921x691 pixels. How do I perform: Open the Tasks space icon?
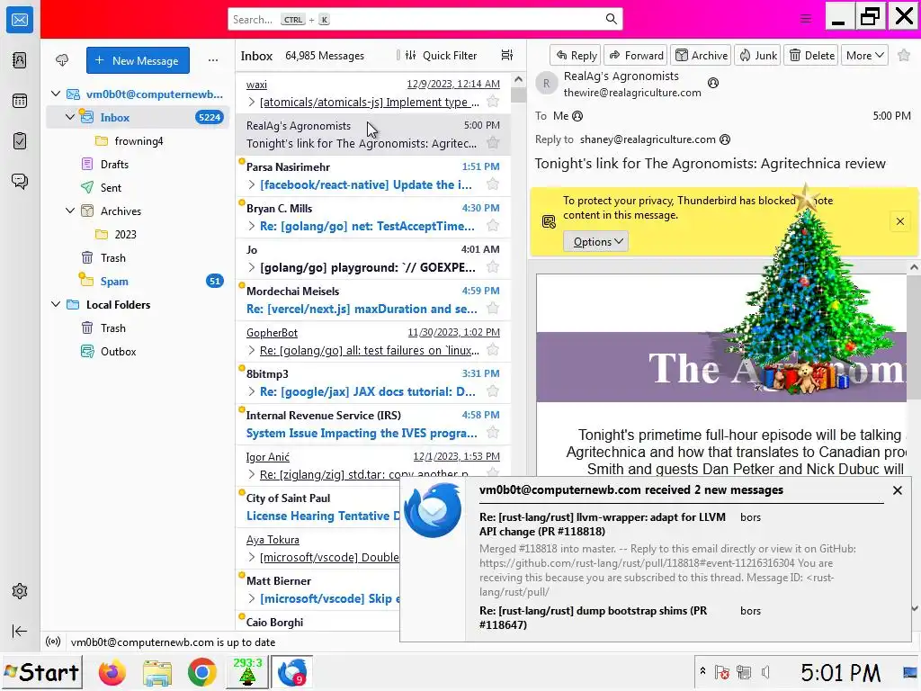[20, 141]
